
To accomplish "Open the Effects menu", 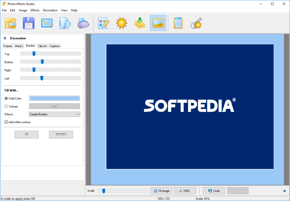I will [35, 10].
